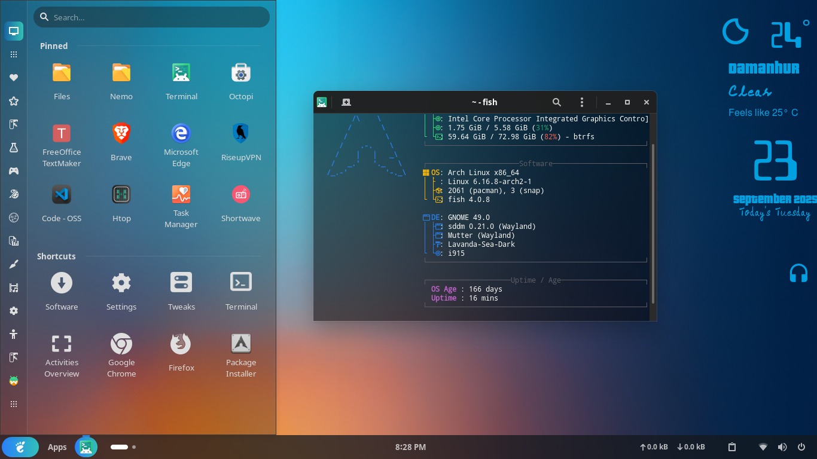Click the upload speed 0.0 kB indicator
This screenshot has width=817, height=459.
[x=654, y=447]
